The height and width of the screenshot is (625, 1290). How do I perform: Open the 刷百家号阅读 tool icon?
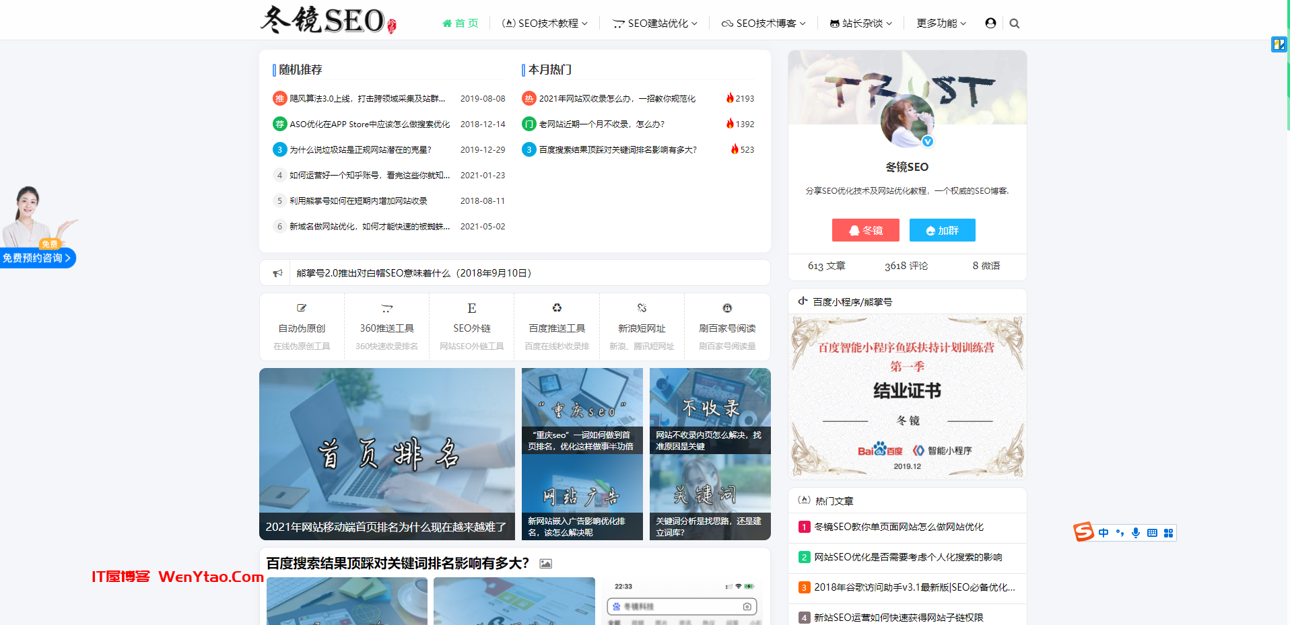pos(727,308)
